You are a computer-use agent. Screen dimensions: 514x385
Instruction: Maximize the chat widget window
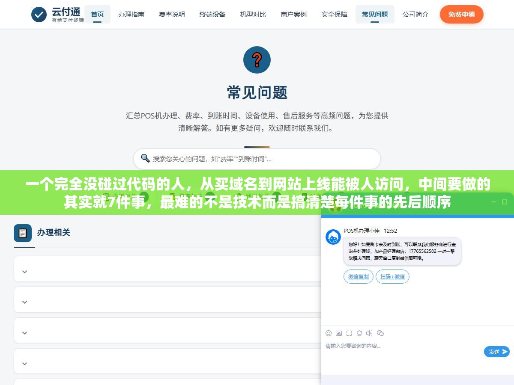[505, 202]
